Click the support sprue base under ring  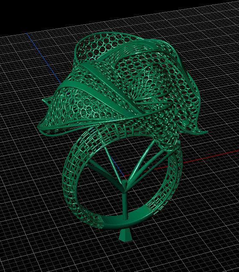(x=125, y=235)
